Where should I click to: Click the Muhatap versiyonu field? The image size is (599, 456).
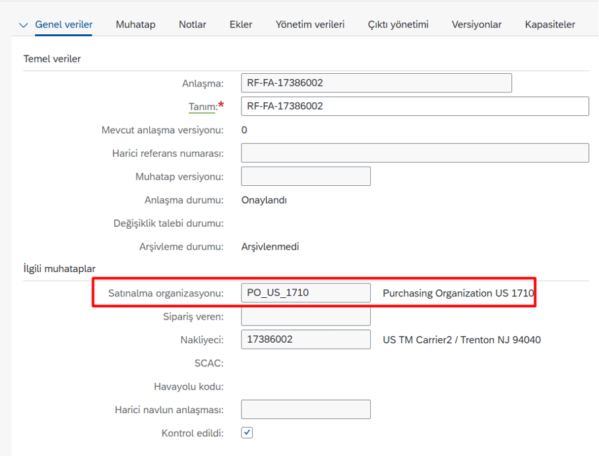click(x=305, y=177)
